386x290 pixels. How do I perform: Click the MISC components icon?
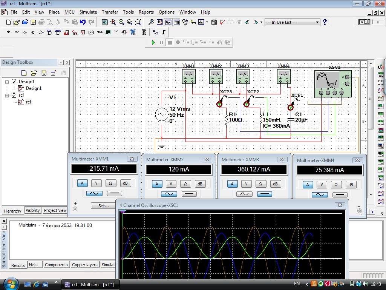100,32
